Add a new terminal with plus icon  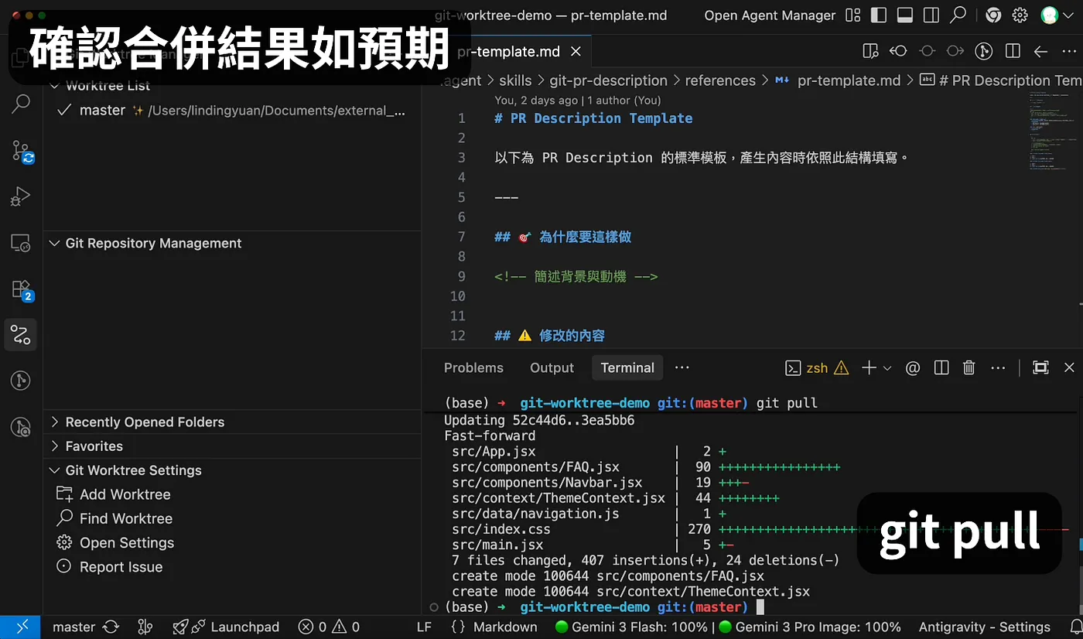coord(869,367)
